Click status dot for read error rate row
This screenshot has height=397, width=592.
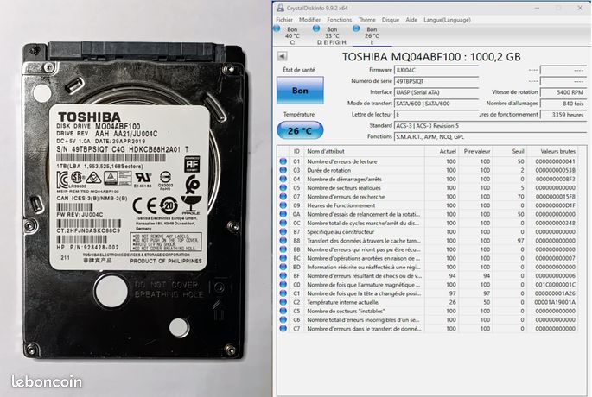coord(283,161)
